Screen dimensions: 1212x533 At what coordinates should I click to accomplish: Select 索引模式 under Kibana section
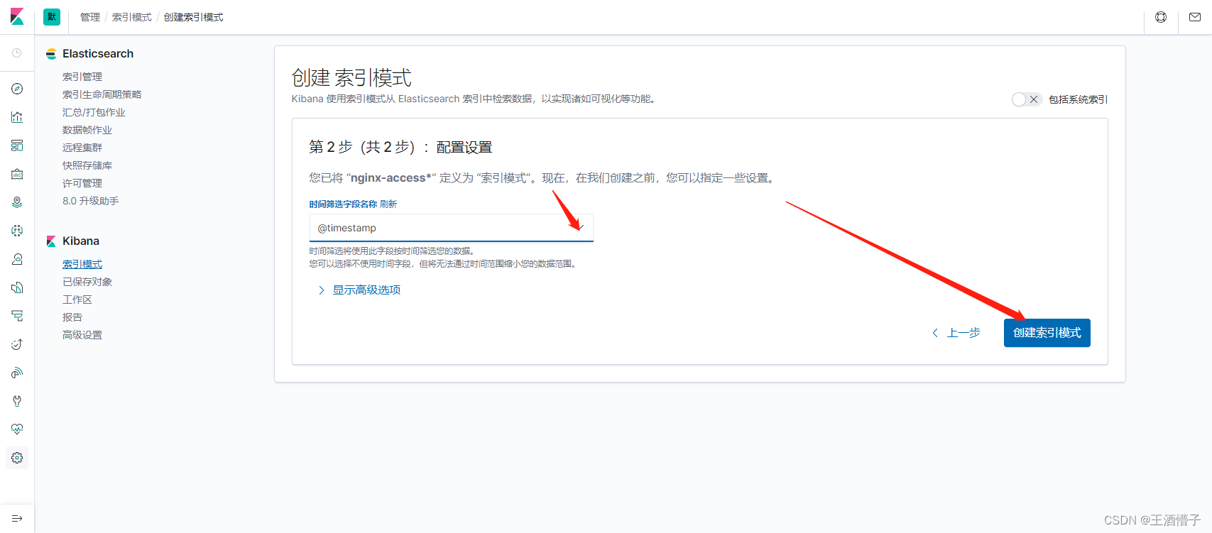pyautogui.click(x=82, y=264)
